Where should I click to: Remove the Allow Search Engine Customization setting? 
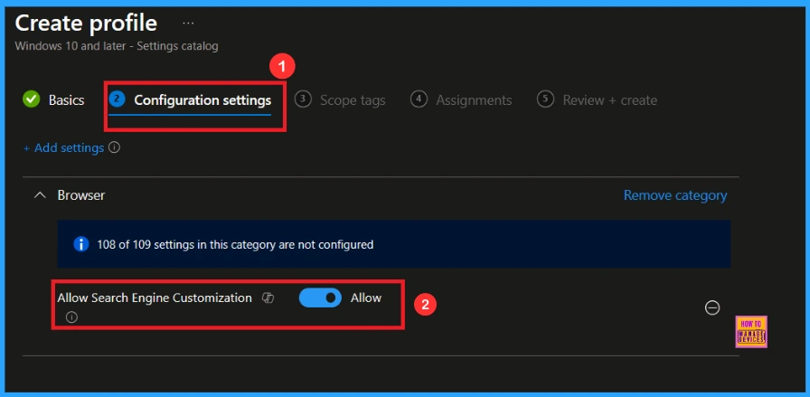point(712,308)
